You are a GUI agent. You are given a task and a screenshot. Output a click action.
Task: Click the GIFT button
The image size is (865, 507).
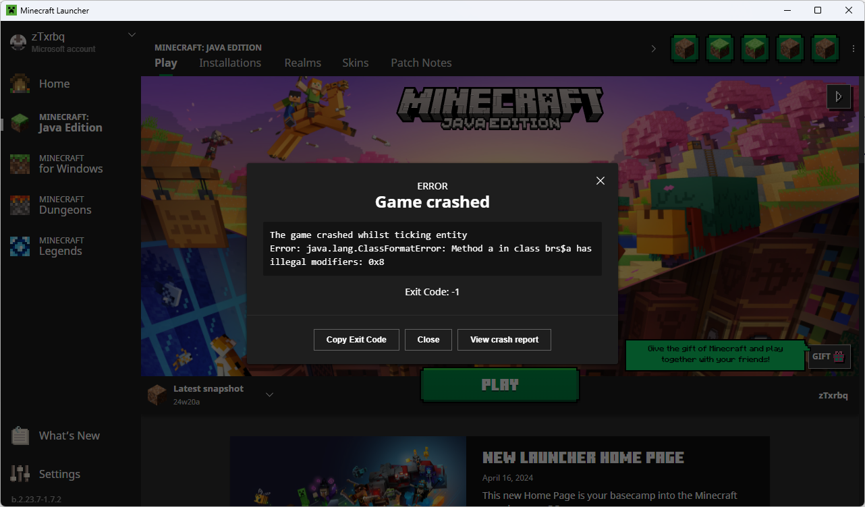point(829,357)
